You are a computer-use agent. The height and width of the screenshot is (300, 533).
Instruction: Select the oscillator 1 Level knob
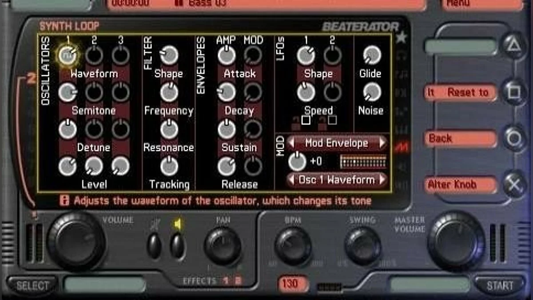(x=68, y=166)
